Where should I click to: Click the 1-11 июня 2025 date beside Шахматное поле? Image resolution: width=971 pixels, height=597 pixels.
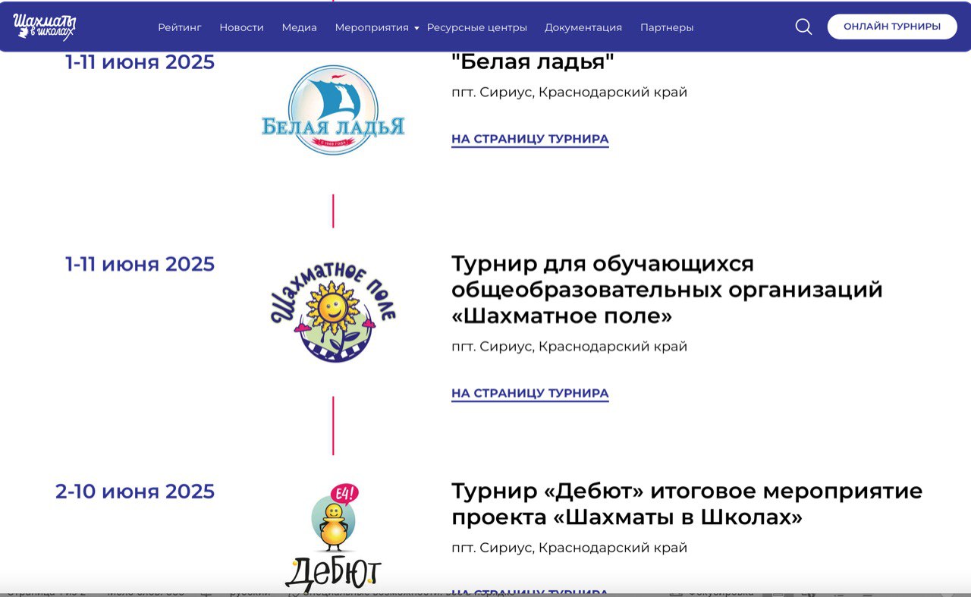pos(140,265)
